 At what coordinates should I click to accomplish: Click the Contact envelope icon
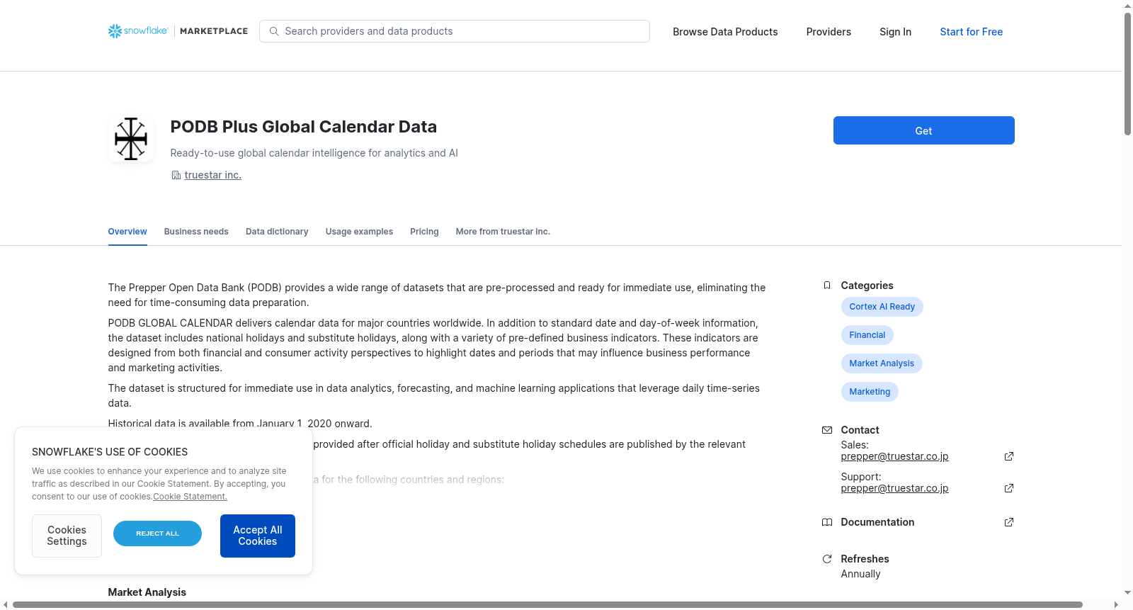coord(827,430)
